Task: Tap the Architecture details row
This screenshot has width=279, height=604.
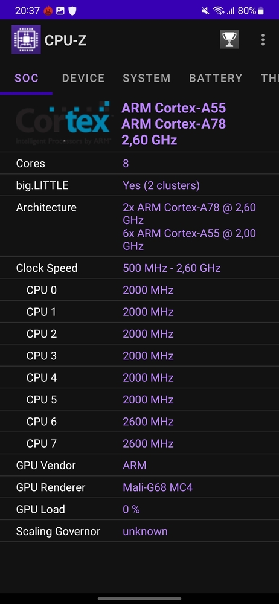Action: 139,226
